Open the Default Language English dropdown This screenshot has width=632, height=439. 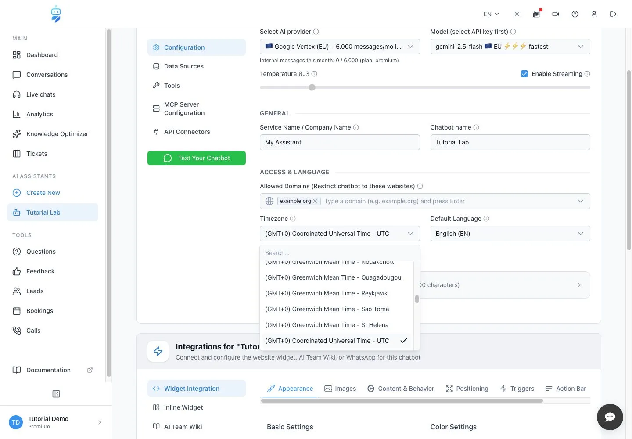[510, 234]
